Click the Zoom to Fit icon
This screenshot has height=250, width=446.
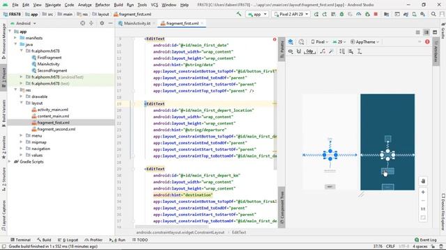pos(423,217)
